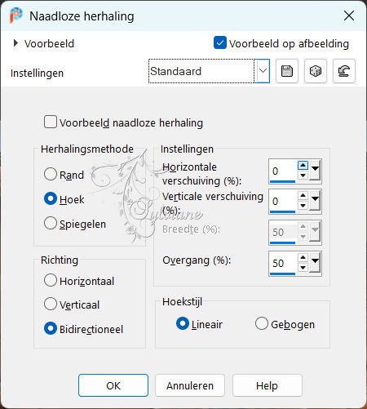367x409 pixels.
Task: Select Spiegelen radio option
Action: coord(51,223)
